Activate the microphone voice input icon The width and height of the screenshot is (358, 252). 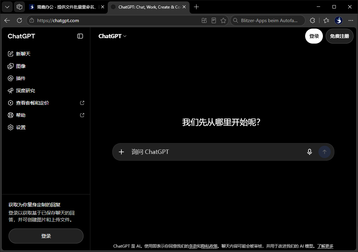point(310,152)
